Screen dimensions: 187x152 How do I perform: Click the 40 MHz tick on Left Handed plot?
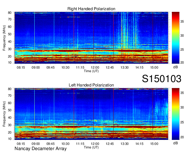click(10, 118)
